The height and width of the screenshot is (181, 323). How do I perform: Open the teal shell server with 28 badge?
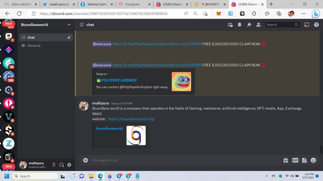pos(9,63)
